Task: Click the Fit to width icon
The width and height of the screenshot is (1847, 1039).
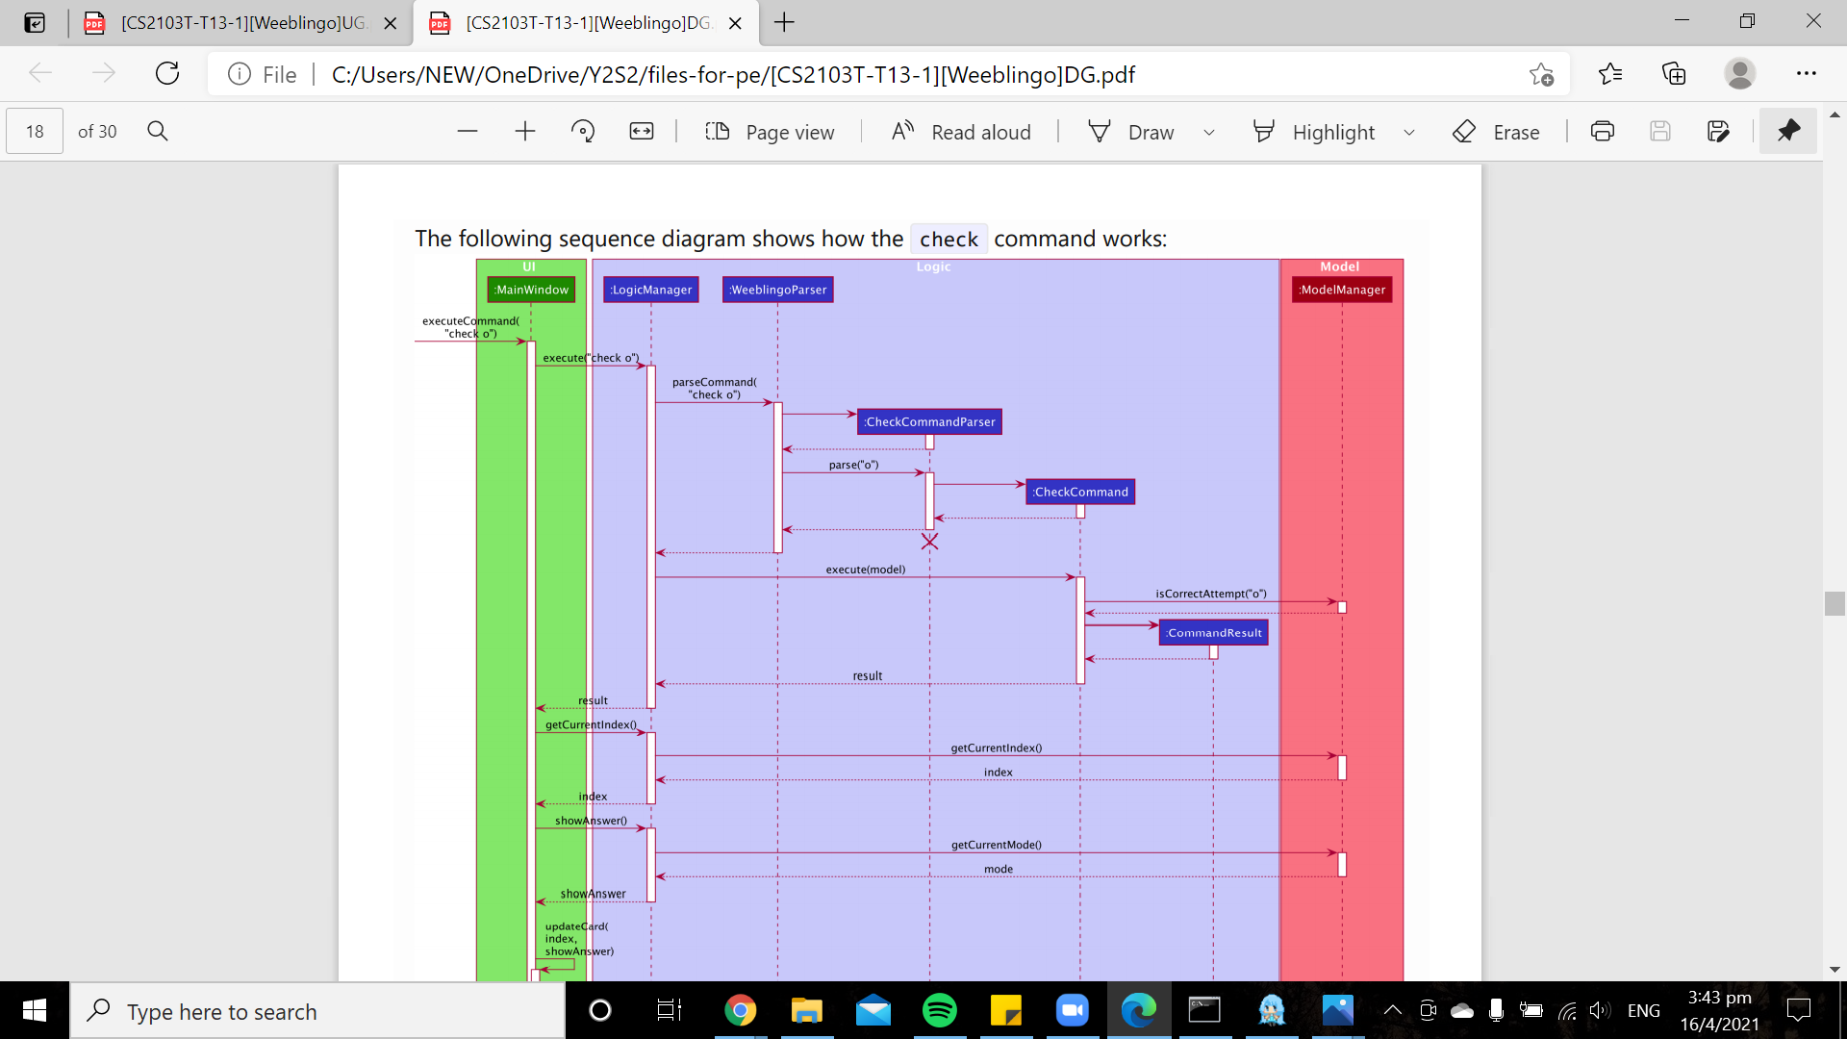Action: pyautogui.click(x=642, y=132)
